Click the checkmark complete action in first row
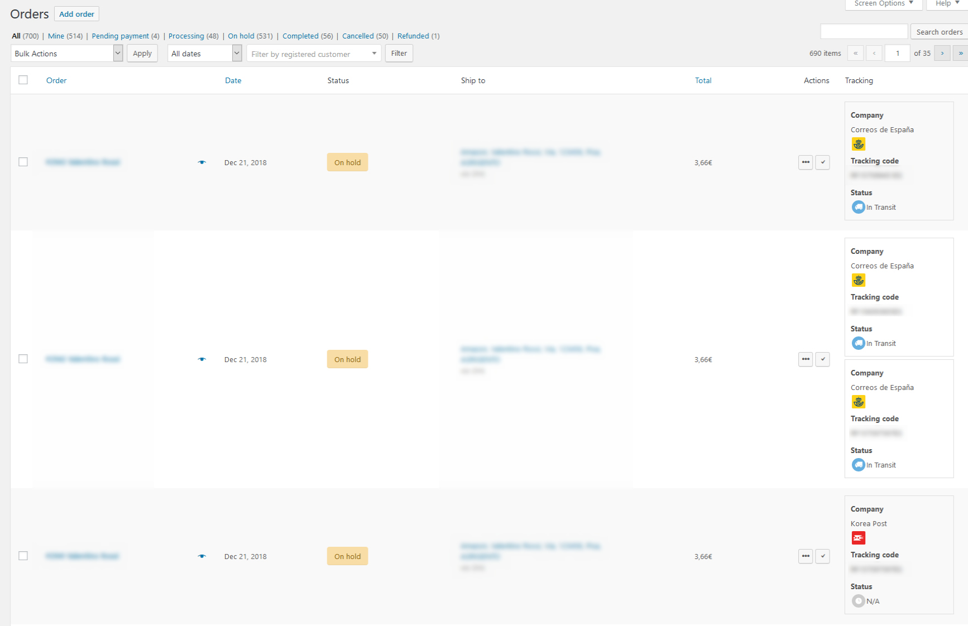Image resolution: width=968 pixels, height=626 pixels. click(822, 162)
